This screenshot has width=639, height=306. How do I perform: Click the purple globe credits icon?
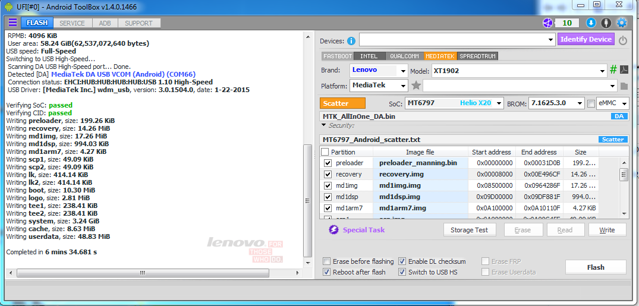tap(547, 23)
